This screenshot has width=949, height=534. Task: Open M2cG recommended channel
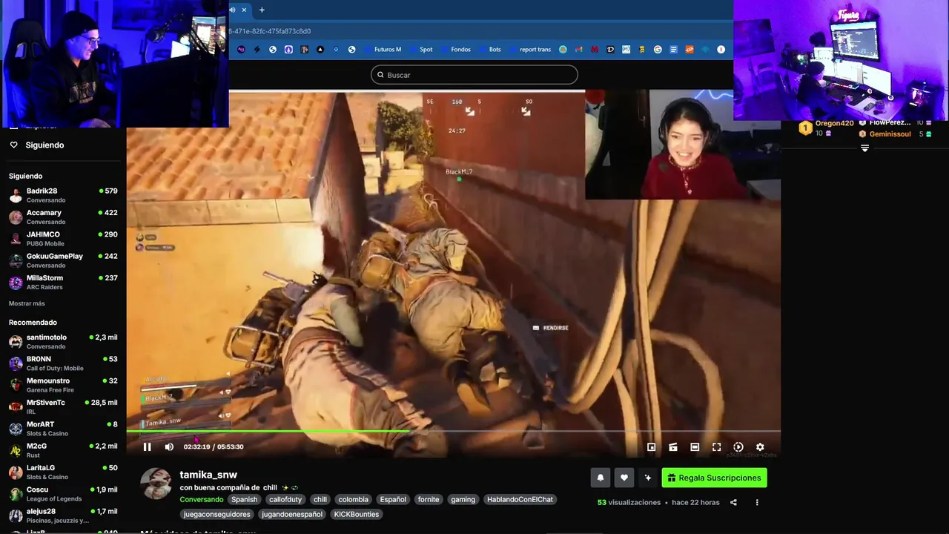click(x=63, y=450)
